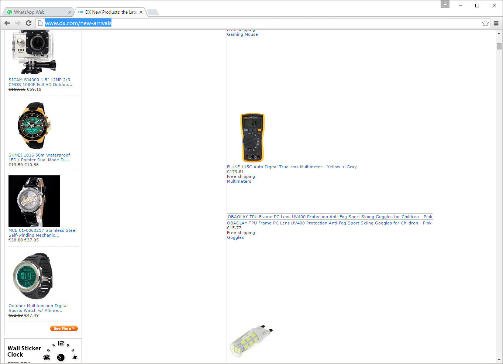
Task: Select the DX New Products tab
Action: click(110, 12)
